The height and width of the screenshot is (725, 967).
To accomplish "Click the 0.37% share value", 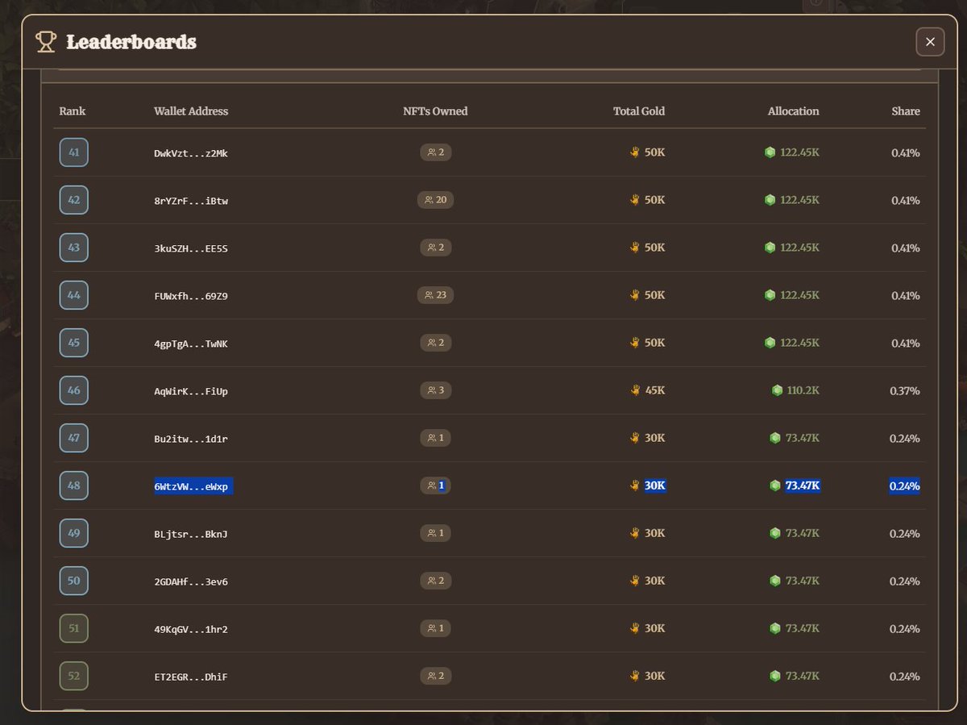I will coord(905,390).
